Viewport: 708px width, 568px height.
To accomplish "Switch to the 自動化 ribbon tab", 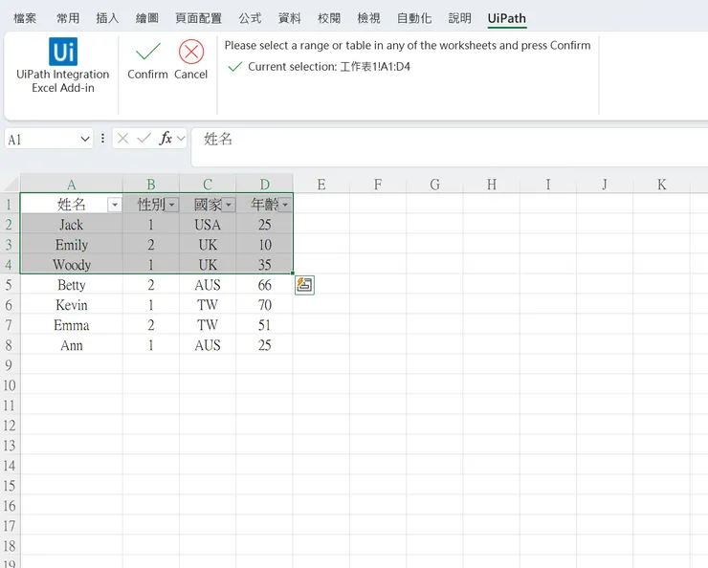I will (x=414, y=18).
